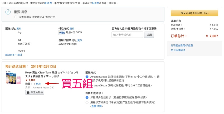Choose 尽量减少配送批次 delivery option
Screen dimensions: 224x114
click(x=87, y=97)
